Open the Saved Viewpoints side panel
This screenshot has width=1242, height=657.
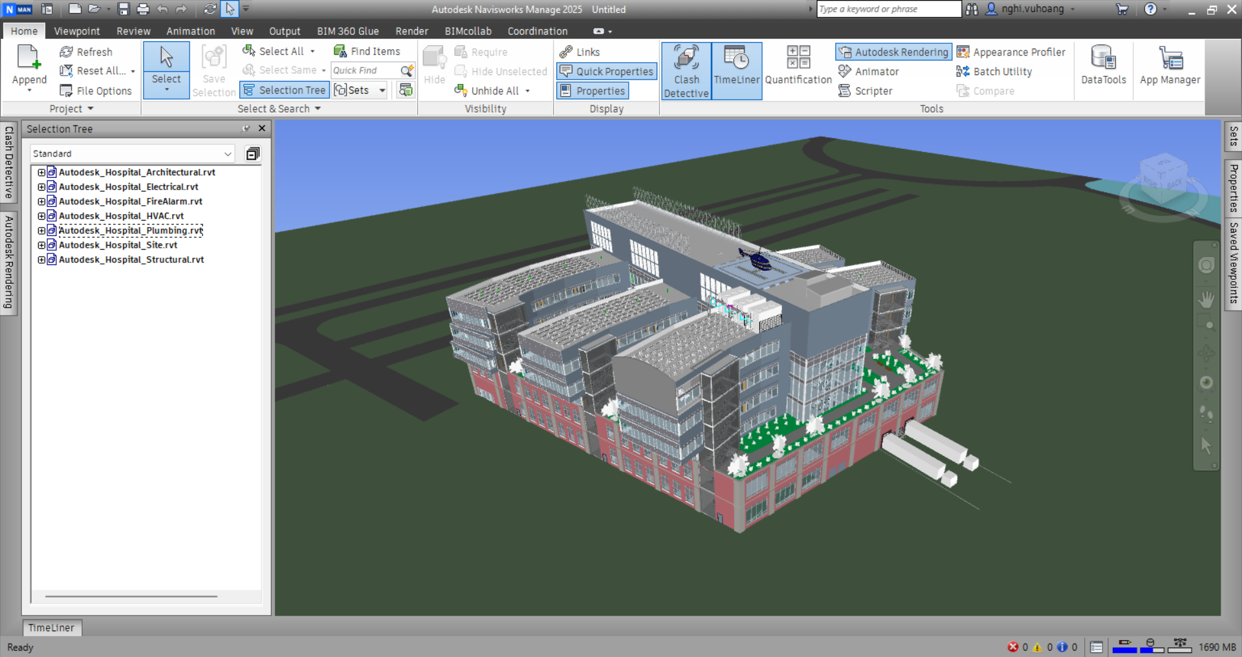pyautogui.click(x=1234, y=263)
